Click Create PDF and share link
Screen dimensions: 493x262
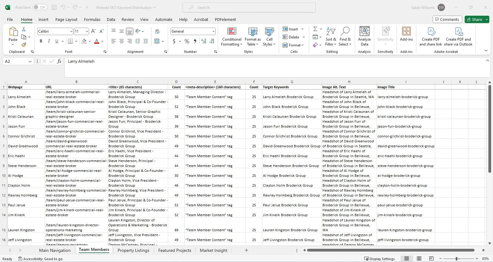[430, 37]
